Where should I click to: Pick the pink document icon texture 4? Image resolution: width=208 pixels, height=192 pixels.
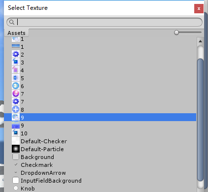tap(100, 70)
